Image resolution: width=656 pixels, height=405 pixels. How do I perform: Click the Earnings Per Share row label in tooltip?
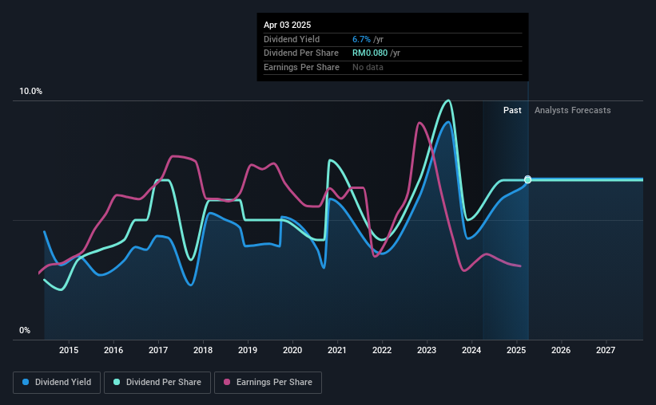pyautogui.click(x=301, y=67)
